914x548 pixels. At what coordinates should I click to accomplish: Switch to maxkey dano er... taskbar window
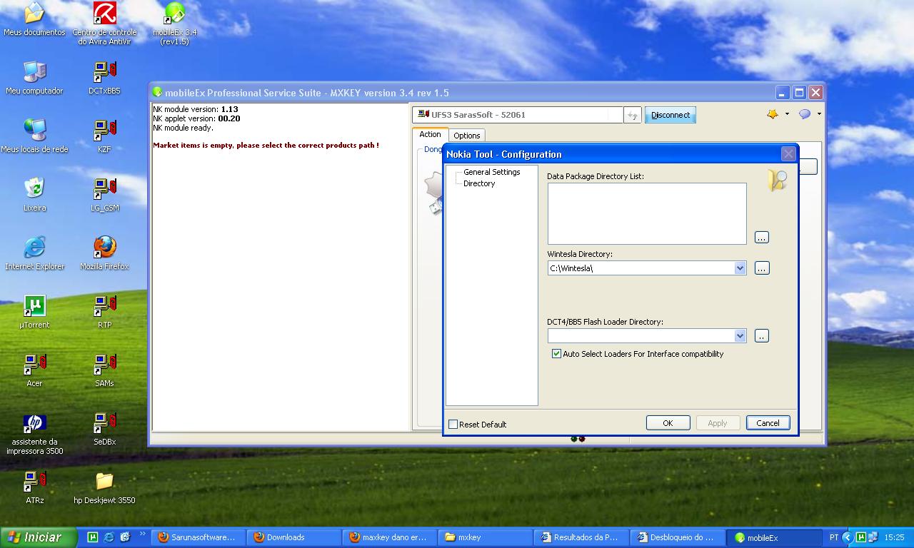coord(391,537)
